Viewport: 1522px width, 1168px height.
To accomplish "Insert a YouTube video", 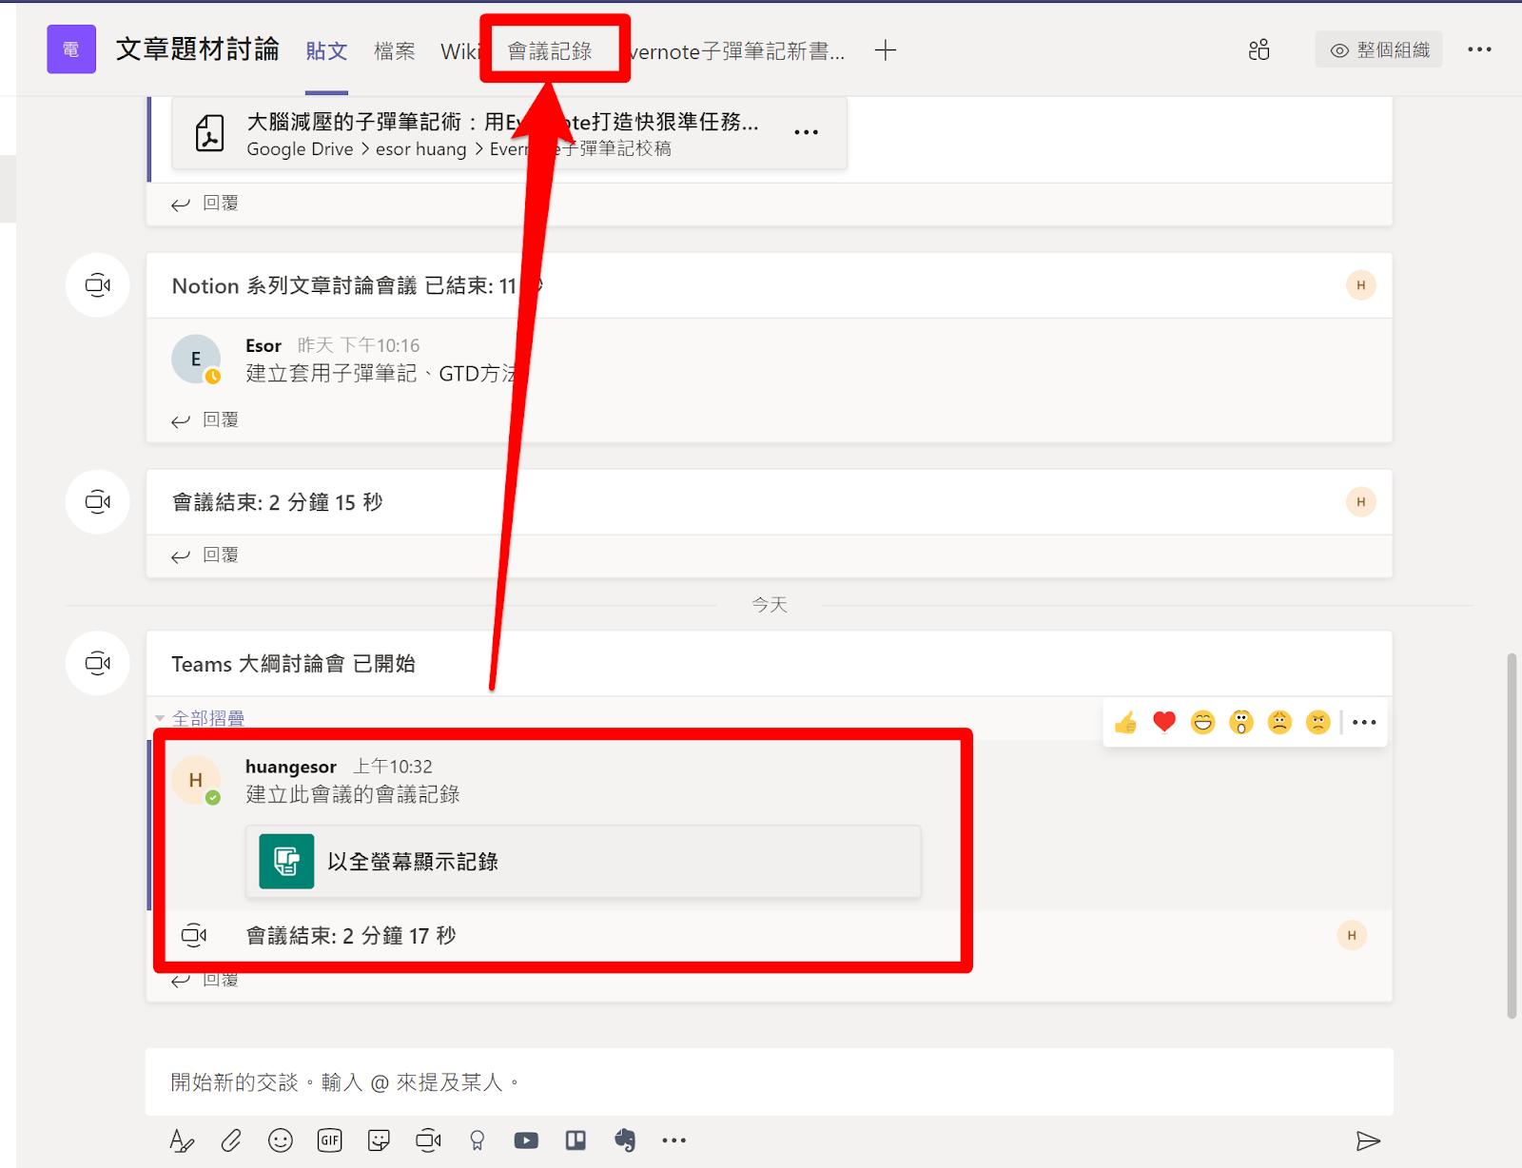I will [x=526, y=1140].
